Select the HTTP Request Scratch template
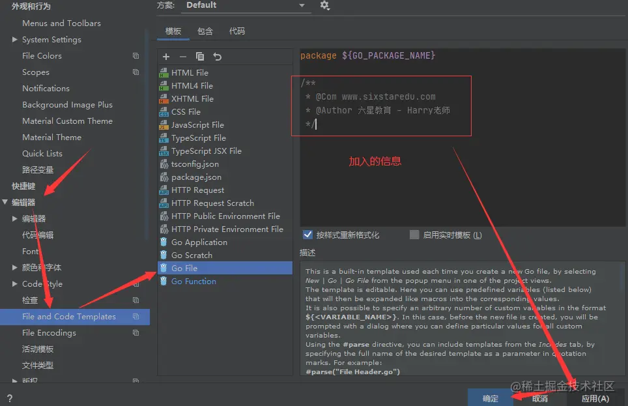Screen dimensions: 628x406 click(212, 203)
